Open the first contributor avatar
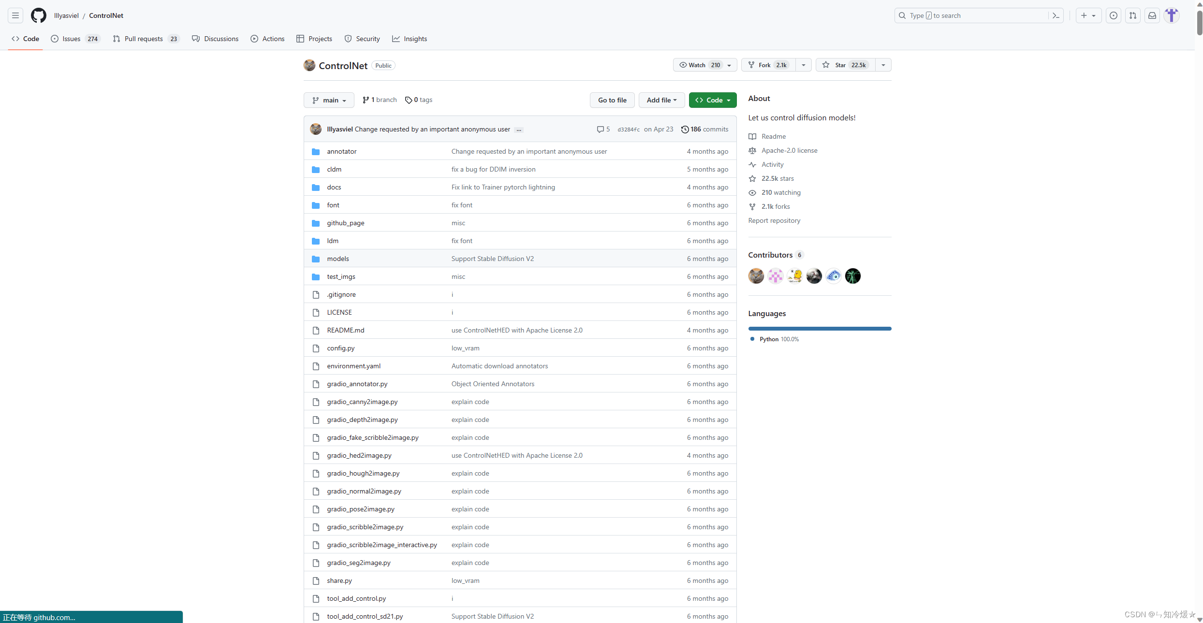 (756, 276)
